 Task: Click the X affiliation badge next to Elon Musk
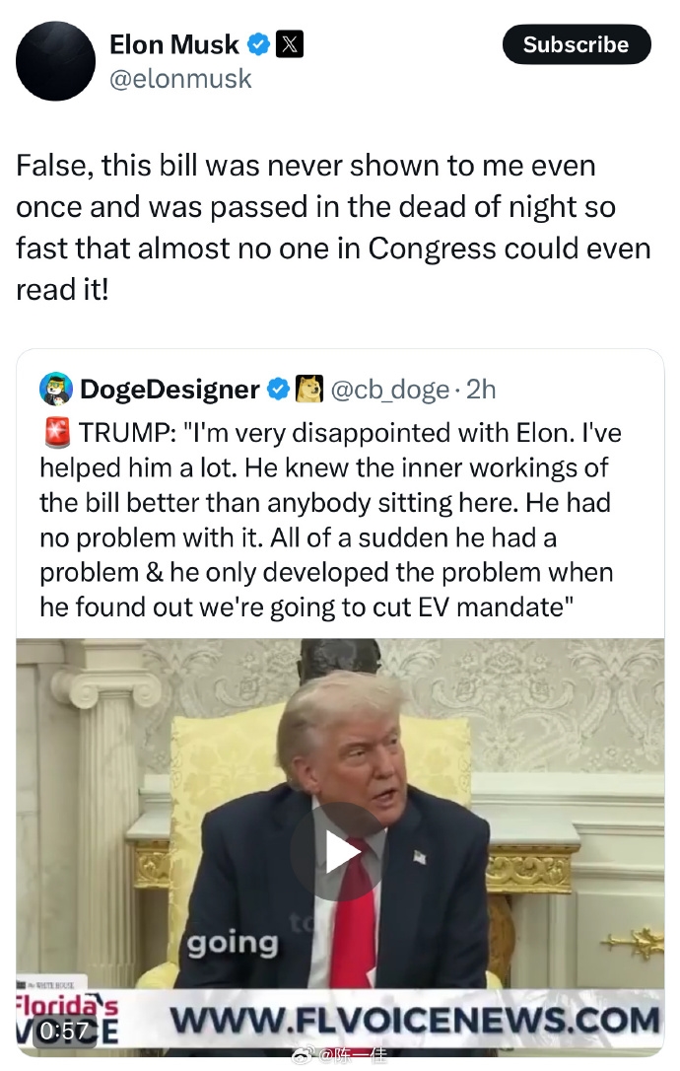tap(289, 44)
